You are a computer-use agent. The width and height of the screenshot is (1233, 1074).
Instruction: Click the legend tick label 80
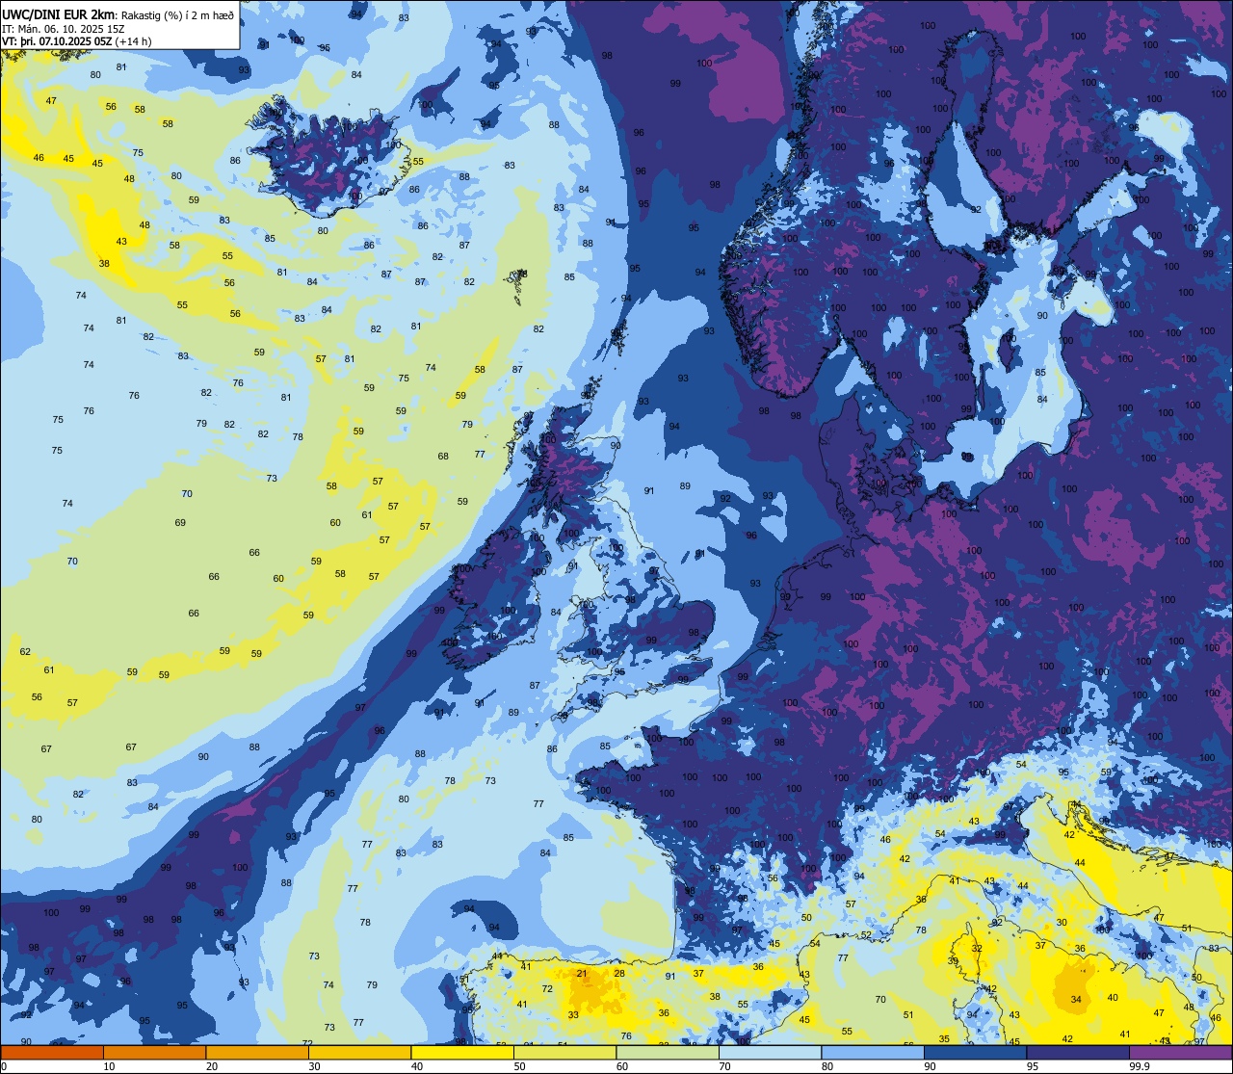tap(827, 1066)
